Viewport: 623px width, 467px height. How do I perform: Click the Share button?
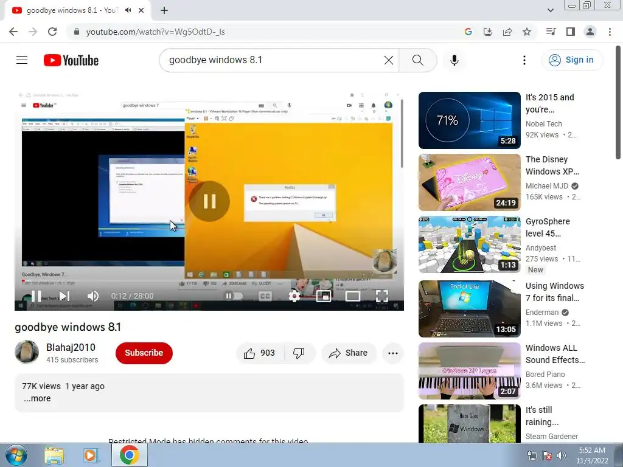[x=349, y=353]
